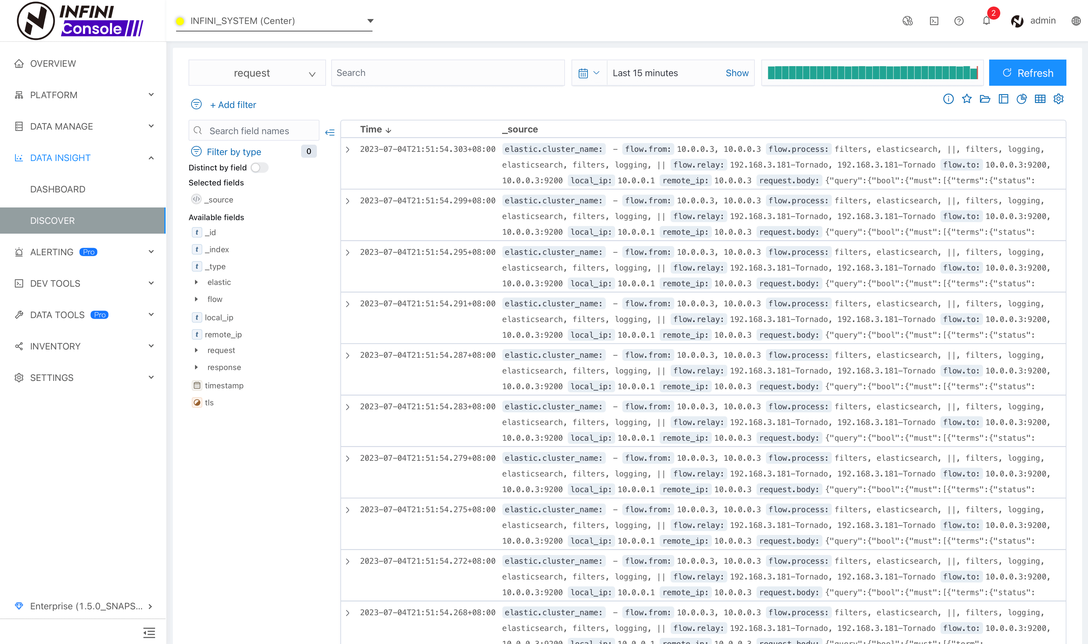Screen dimensions: 1088x644
Task: Click the Last 15 minutes time range
Action: pos(645,73)
